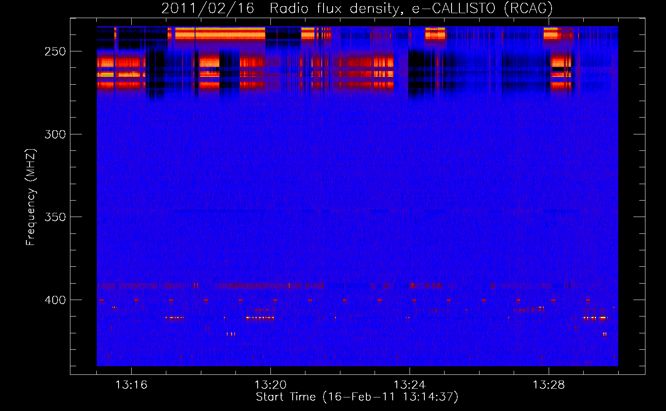Click the 300 frequency tick label
666x411 pixels.
55,134
